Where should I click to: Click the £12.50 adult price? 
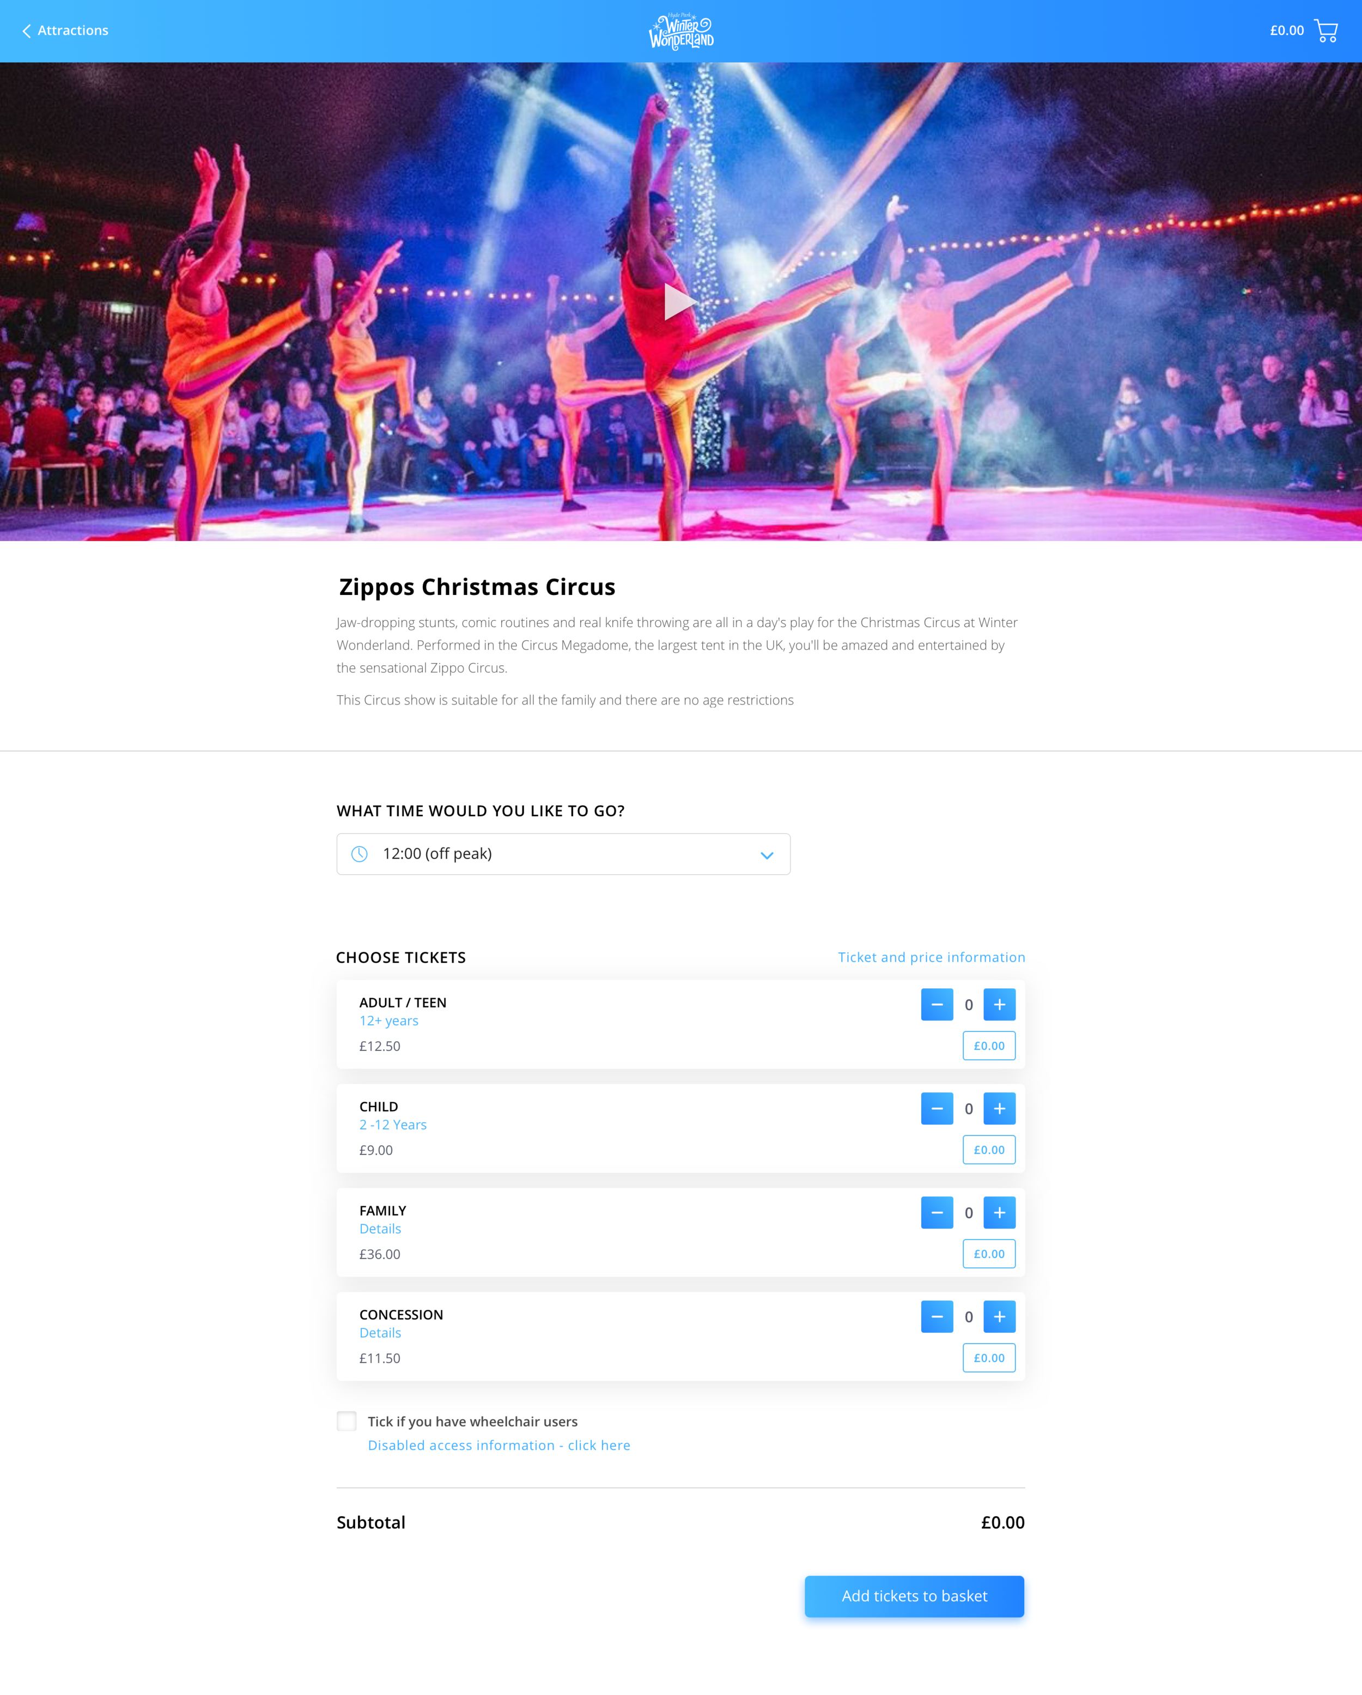coord(380,1046)
